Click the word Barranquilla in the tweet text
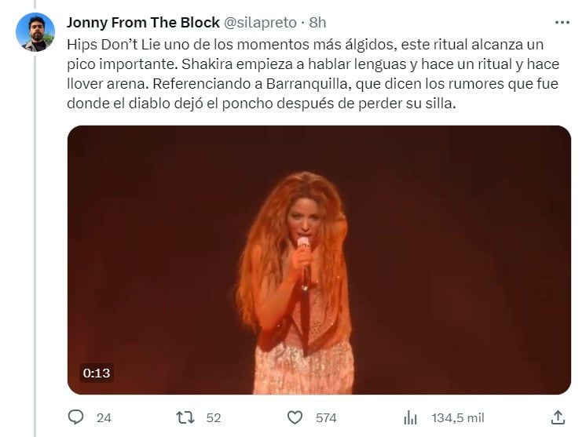586x437 pixels. pyautogui.click(x=309, y=84)
